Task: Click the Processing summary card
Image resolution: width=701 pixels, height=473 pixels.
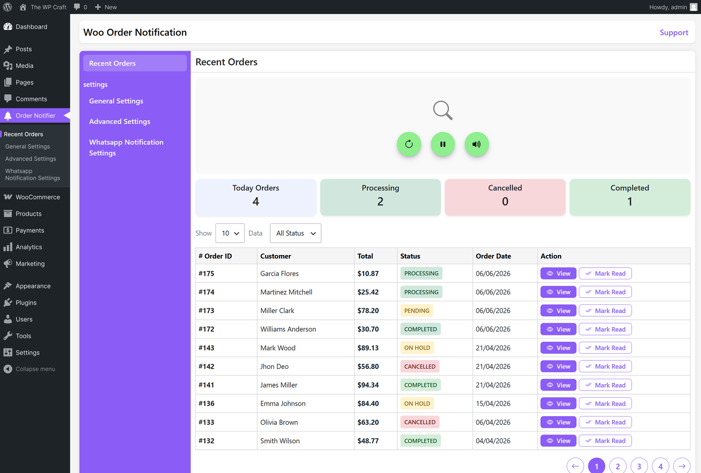Action: pyautogui.click(x=380, y=197)
